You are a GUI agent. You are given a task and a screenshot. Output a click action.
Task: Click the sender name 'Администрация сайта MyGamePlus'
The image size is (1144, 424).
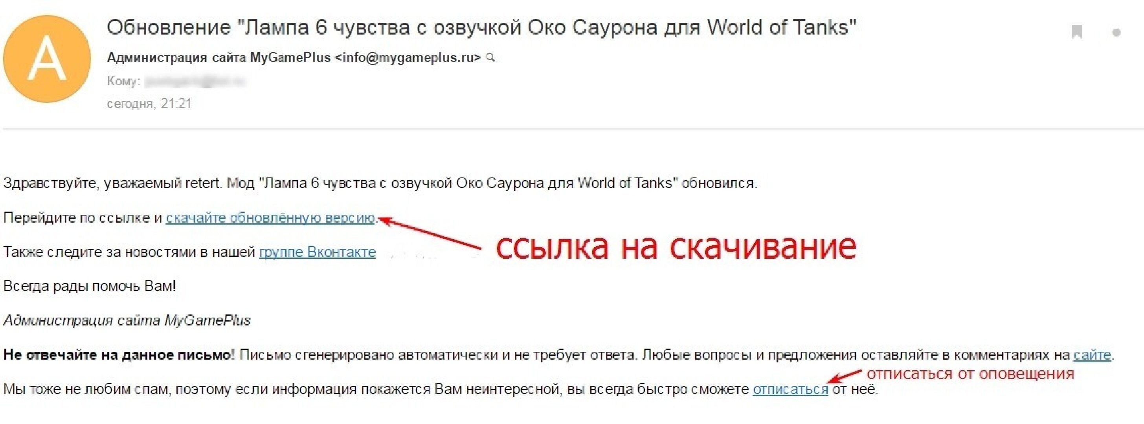pyautogui.click(x=219, y=58)
